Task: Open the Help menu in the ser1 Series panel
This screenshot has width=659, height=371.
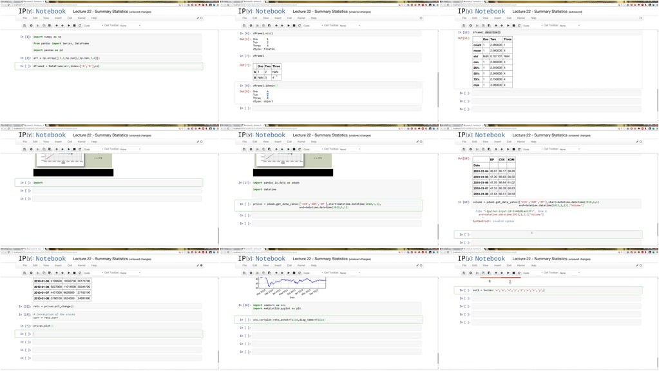Action: coord(534,265)
